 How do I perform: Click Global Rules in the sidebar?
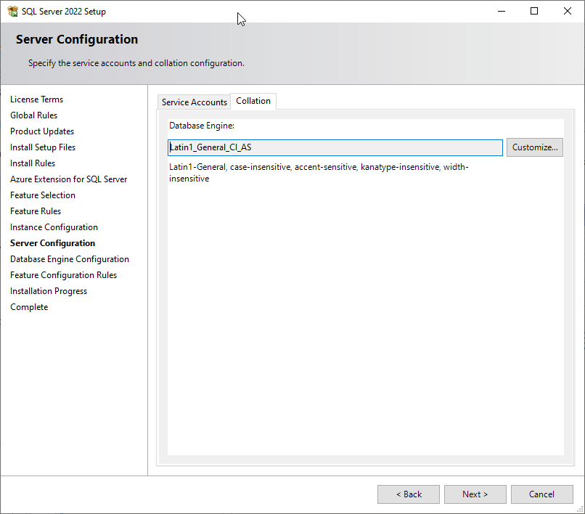point(33,115)
